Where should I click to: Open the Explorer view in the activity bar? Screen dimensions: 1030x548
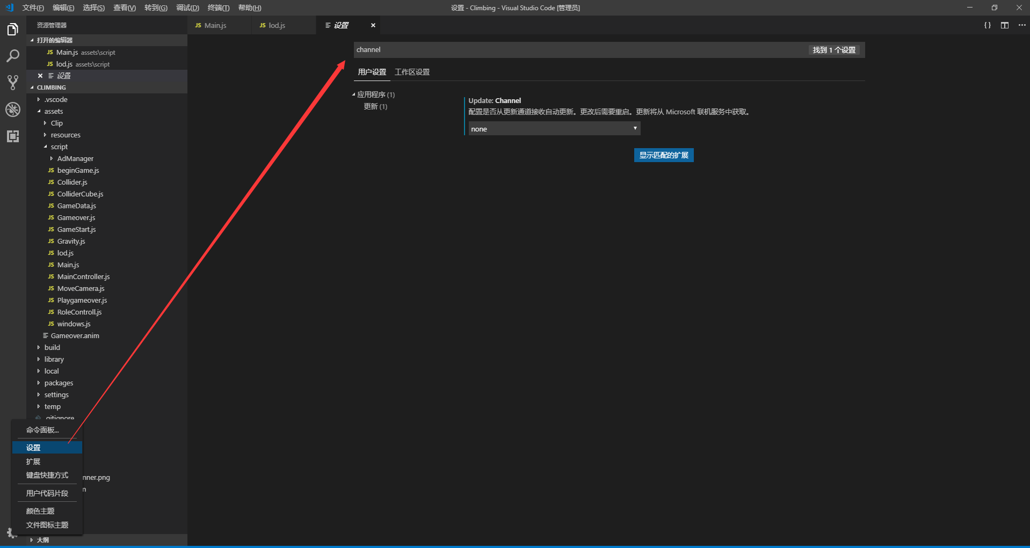[x=13, y=29]
